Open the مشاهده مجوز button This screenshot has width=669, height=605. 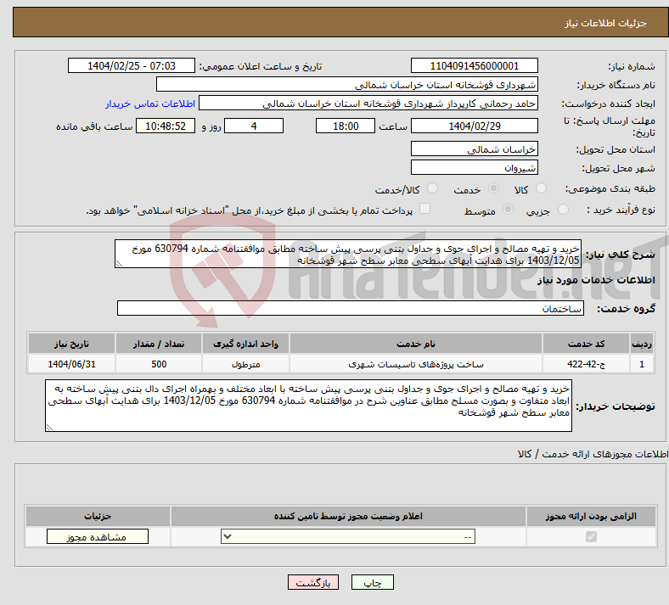point(98,537)
